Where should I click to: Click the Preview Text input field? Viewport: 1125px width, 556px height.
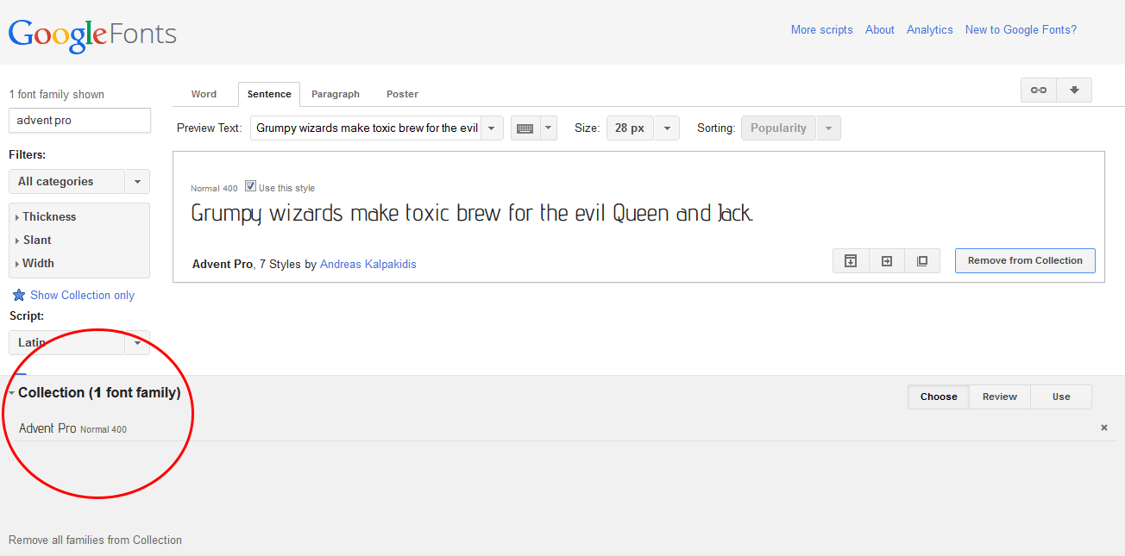point(366,128)
